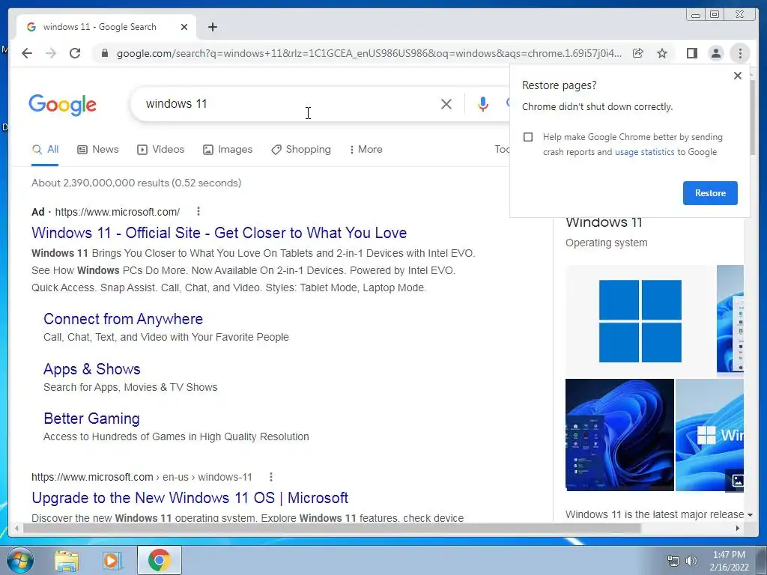Click the 'About 2,390,000,000 results' text
This screenshot has width=767, height=575.
[136, 183]
